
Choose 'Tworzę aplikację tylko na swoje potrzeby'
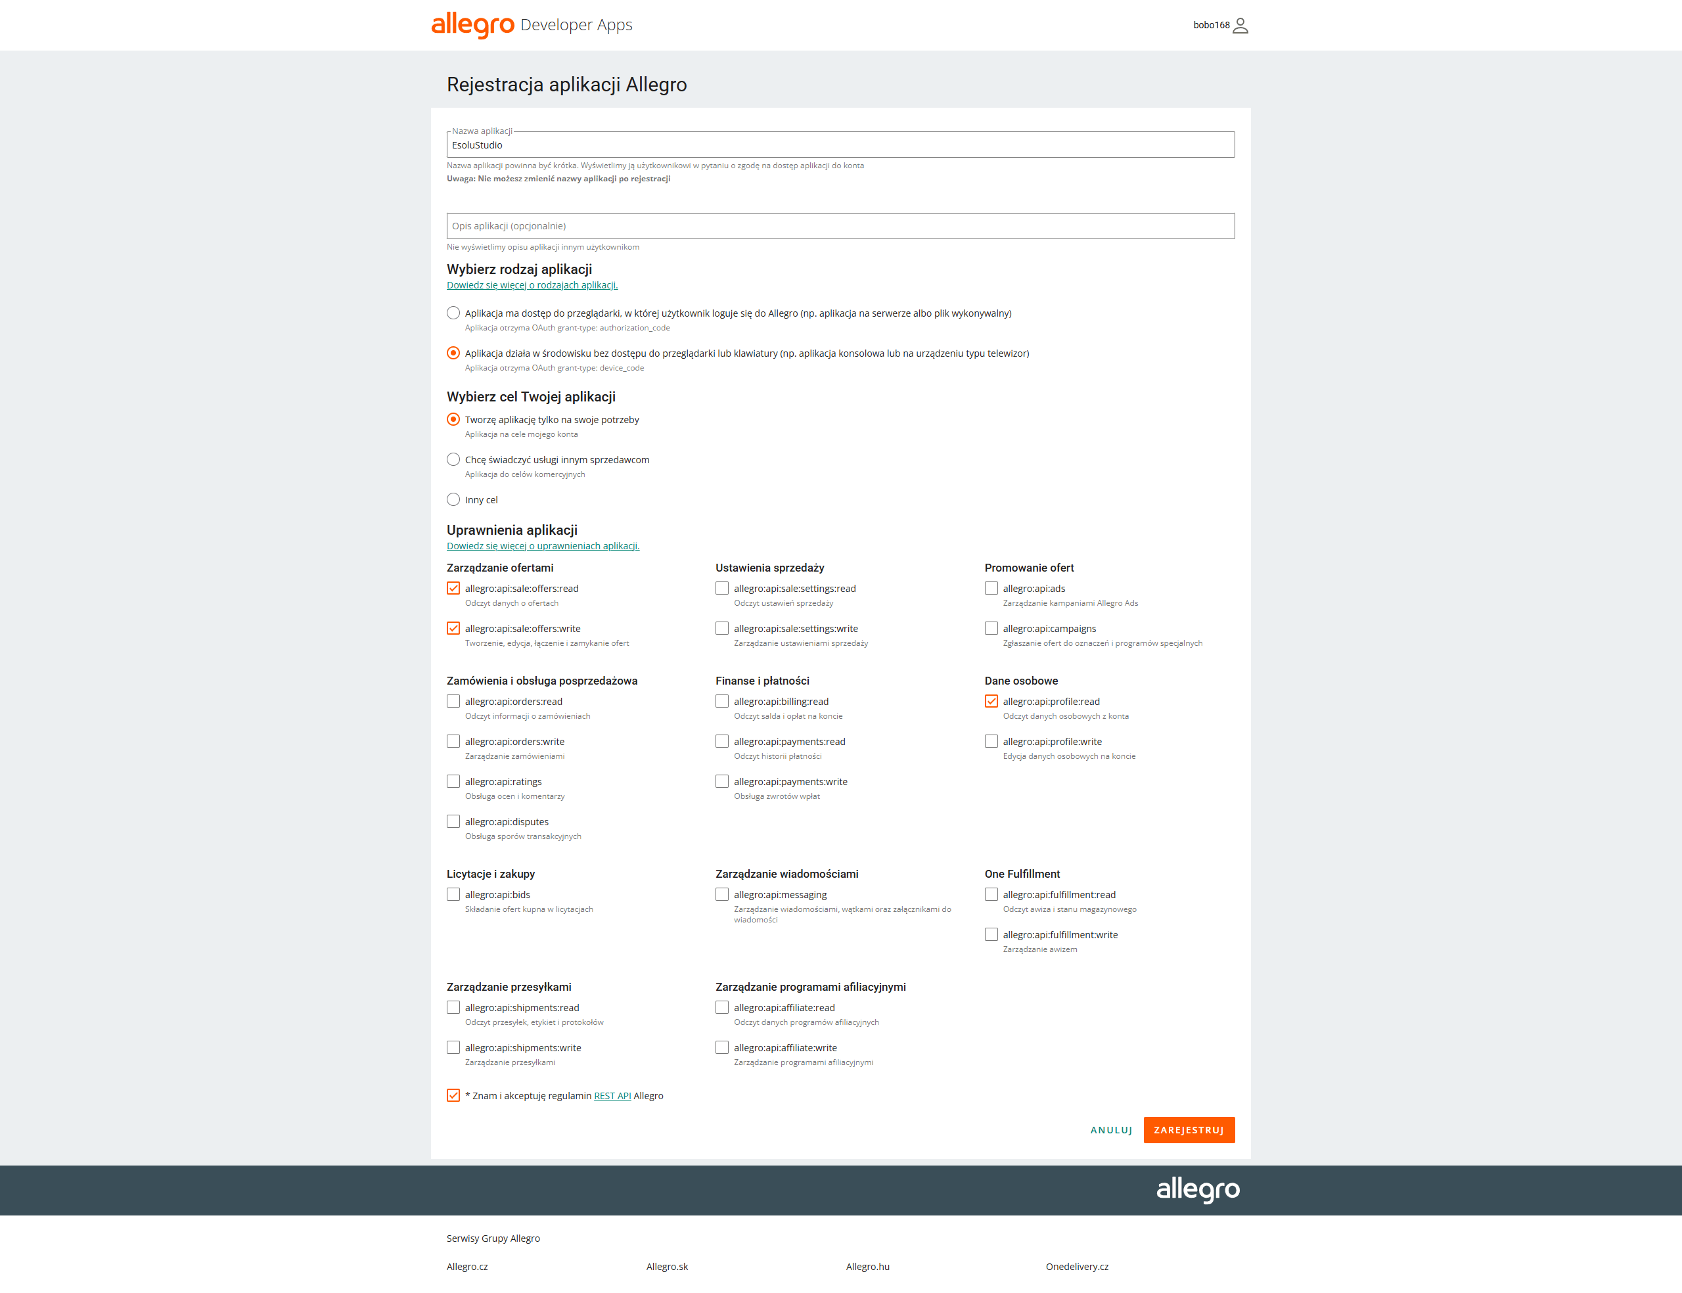pos(453,419)
